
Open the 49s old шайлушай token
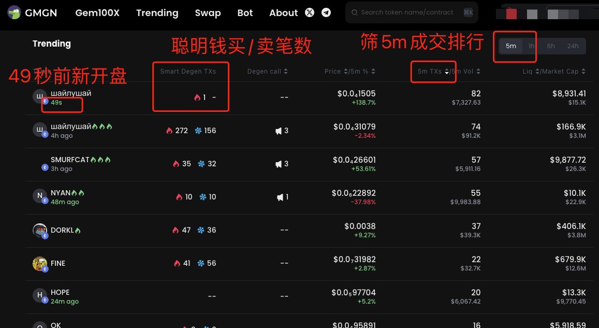71,93
